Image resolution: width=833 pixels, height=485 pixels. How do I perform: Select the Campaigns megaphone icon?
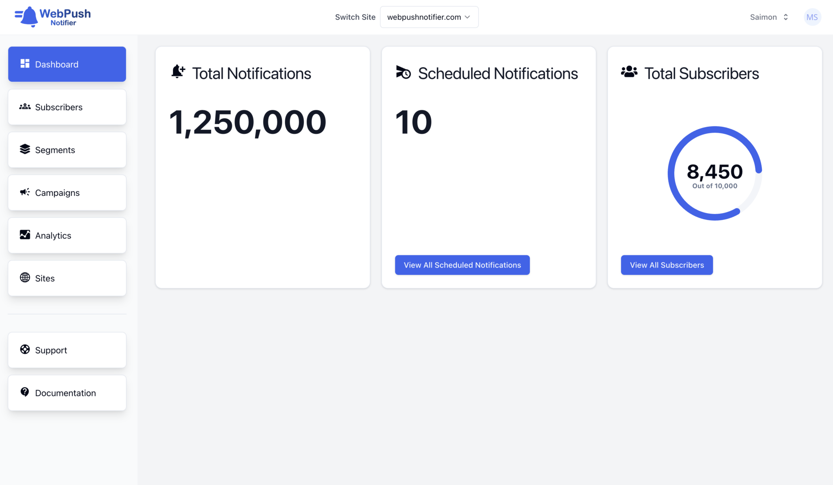pyautogui.click(x=25, y=192)
